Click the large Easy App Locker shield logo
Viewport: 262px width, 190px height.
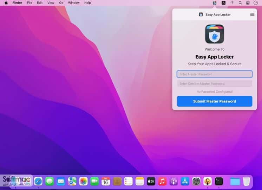point(215,34)
